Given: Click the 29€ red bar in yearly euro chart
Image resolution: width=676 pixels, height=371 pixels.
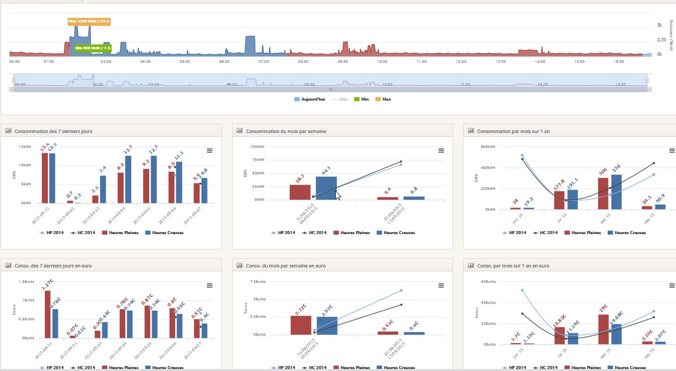Looking at the screenshot, I should click(x=603, y=329).
